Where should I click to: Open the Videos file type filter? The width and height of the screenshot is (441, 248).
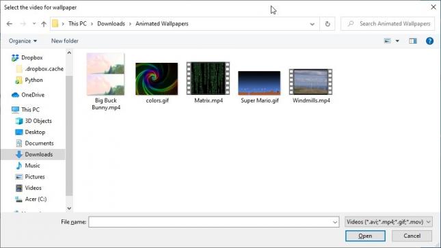pyautogui.click(x=388, y=222)
